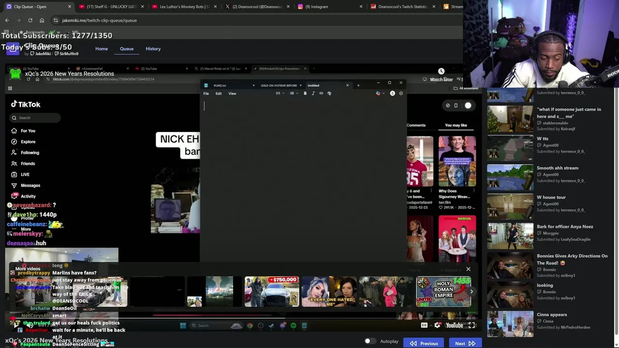
Task: Open History page in Clip Queue nav
Action: (153, 49)
